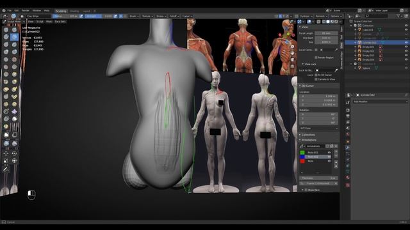Viewport: 410px width, 230px height.
Task: Enable Camera to View checkbox
Action: click(x=316, y=79)
